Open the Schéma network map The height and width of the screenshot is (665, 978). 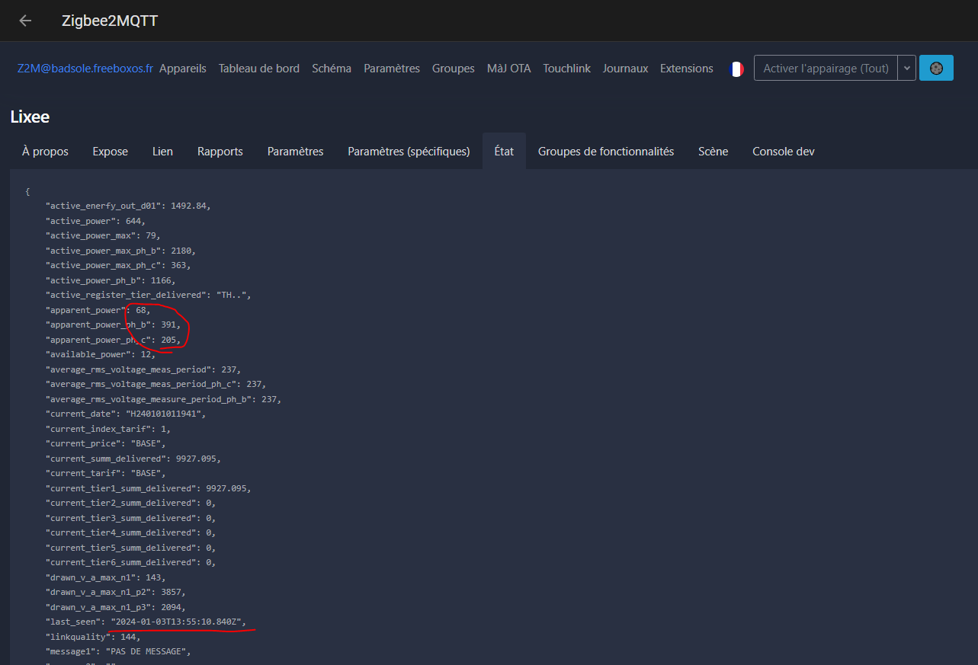332,68
